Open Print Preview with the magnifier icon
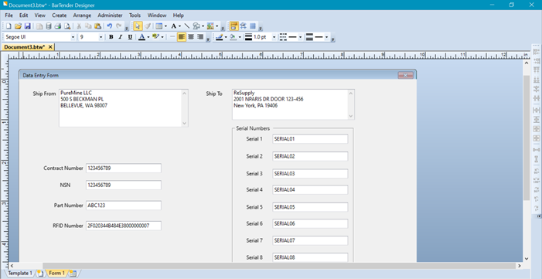Screen dimensions: 542x279 (67, 26)
